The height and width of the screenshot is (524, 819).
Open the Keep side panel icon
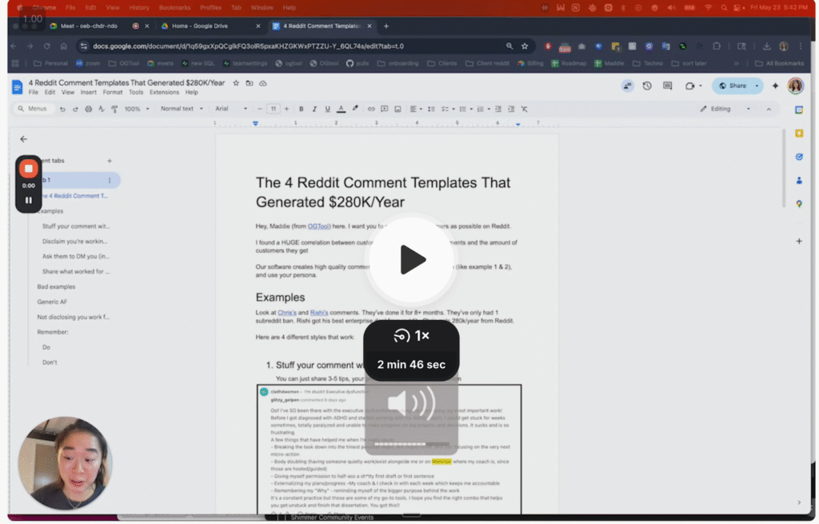(x=799, y=134)
